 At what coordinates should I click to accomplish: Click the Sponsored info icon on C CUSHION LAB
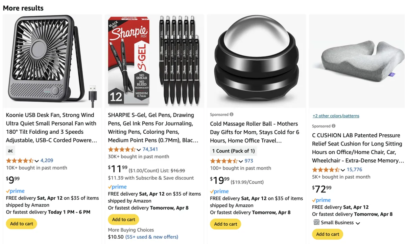[334, 126]
